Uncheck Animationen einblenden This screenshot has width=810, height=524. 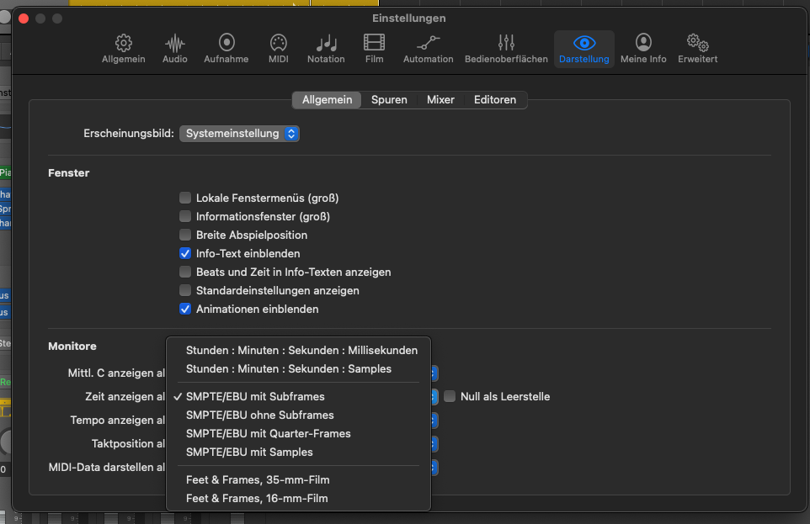point(185,310)
